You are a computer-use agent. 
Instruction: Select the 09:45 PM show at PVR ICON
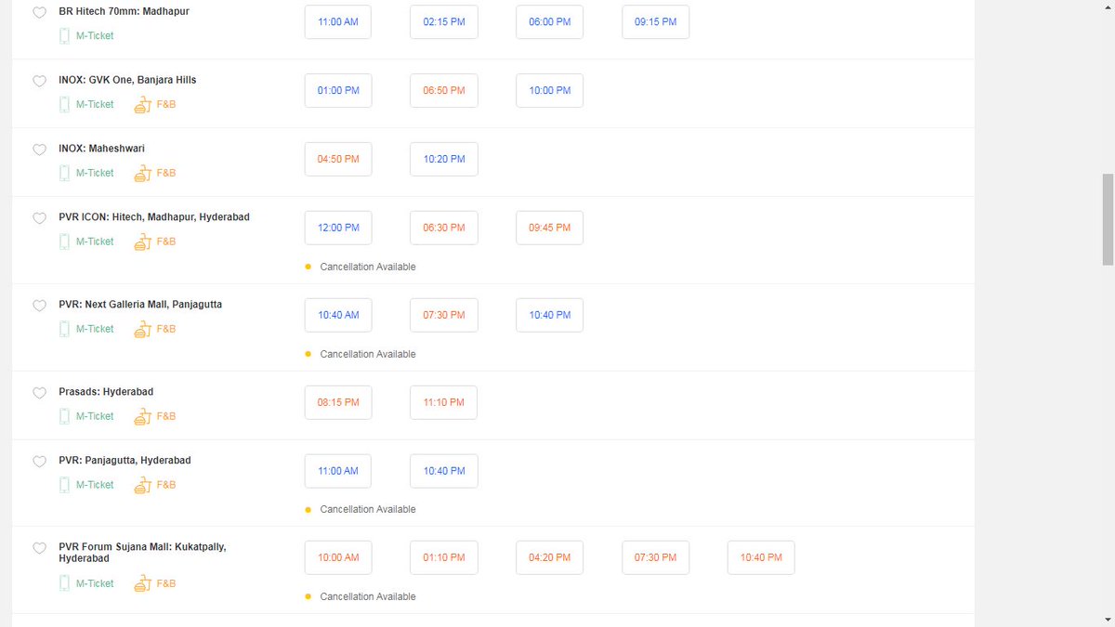[549, 228]
